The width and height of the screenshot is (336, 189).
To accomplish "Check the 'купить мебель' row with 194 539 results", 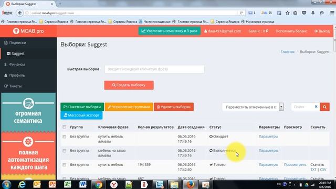I will click(x=64, y=164).
